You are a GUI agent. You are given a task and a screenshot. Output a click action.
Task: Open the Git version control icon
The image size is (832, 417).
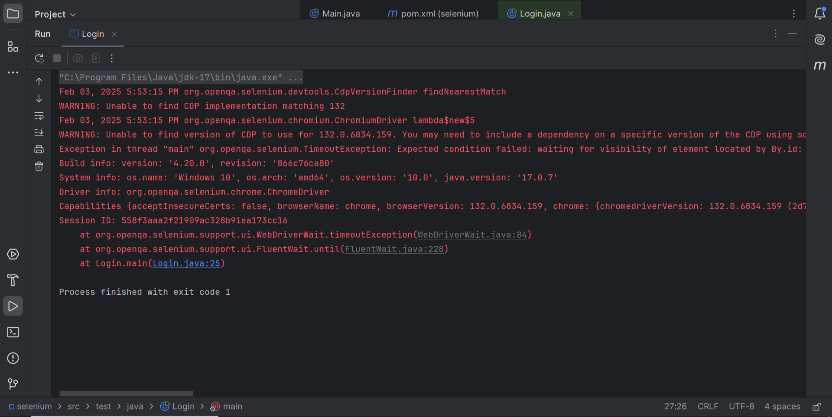(13, 384)
